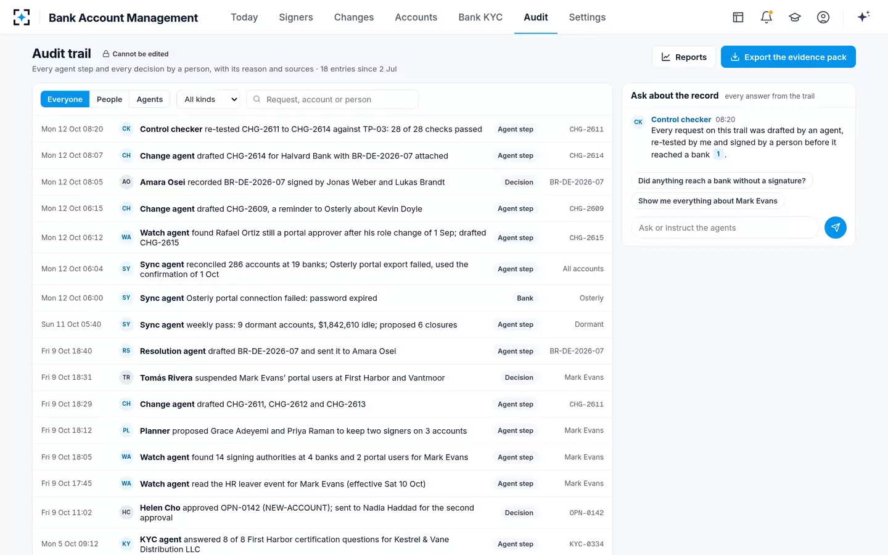
Task: Open source citation 1 in the answer
Action: click(x=718, y=154)
